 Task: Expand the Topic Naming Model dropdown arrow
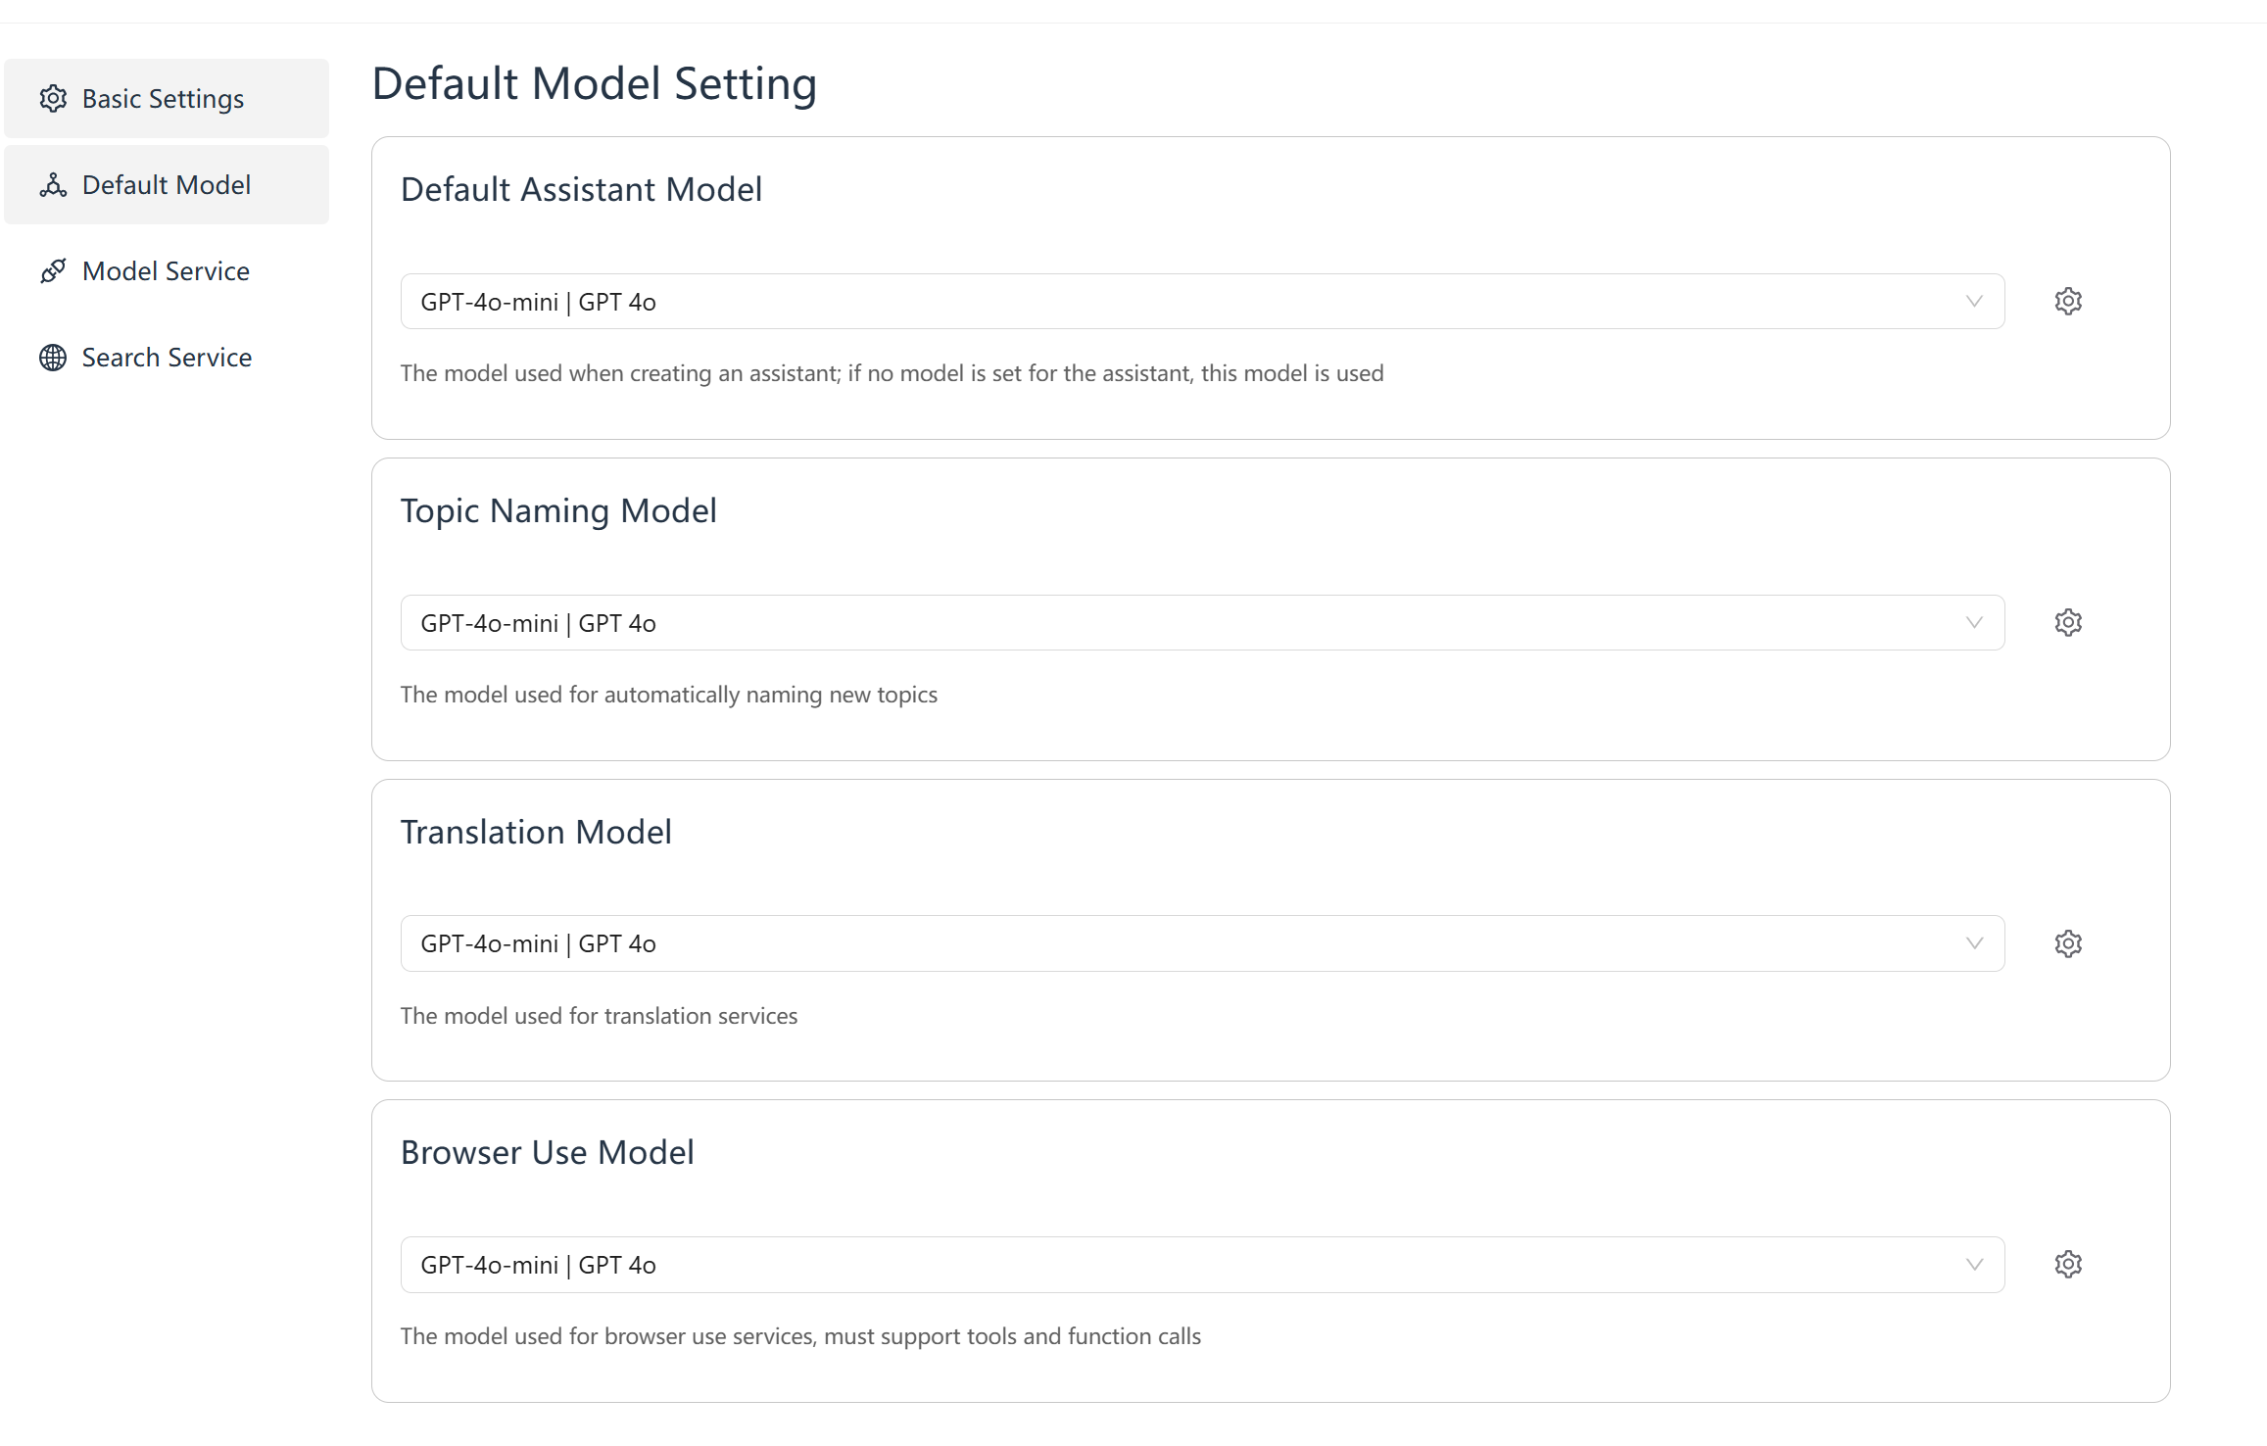[x=1974, y=623]
